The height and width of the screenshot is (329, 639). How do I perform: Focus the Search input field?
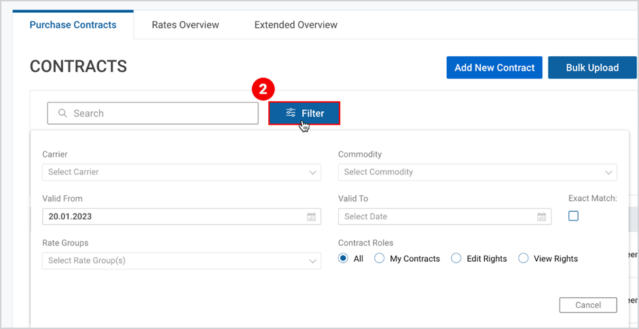153,113
